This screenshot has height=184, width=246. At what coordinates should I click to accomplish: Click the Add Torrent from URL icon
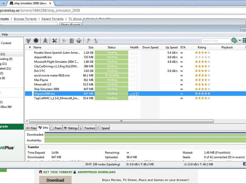point(36,40)
